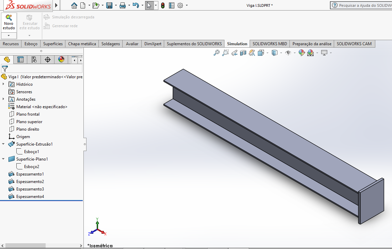Click the Novo estudo button
Image resolution: width=392 pixels, height=249 pixels.
(x=9, y=22)
